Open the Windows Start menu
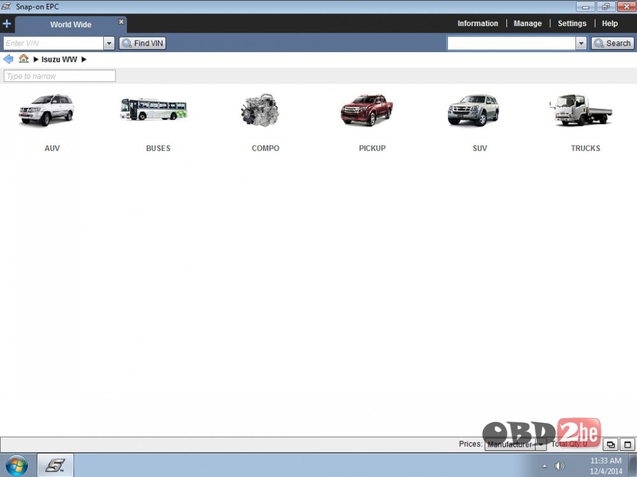Screen dimensions: 637x477 point(17,466)
